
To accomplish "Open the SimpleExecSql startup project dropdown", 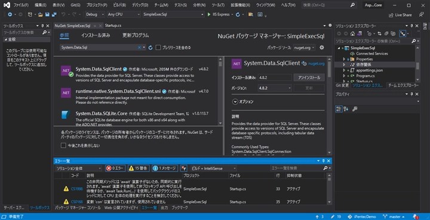I will coord(173,14).
